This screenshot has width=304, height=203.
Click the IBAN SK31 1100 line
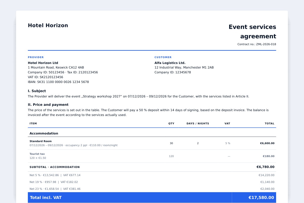[58, 82]
